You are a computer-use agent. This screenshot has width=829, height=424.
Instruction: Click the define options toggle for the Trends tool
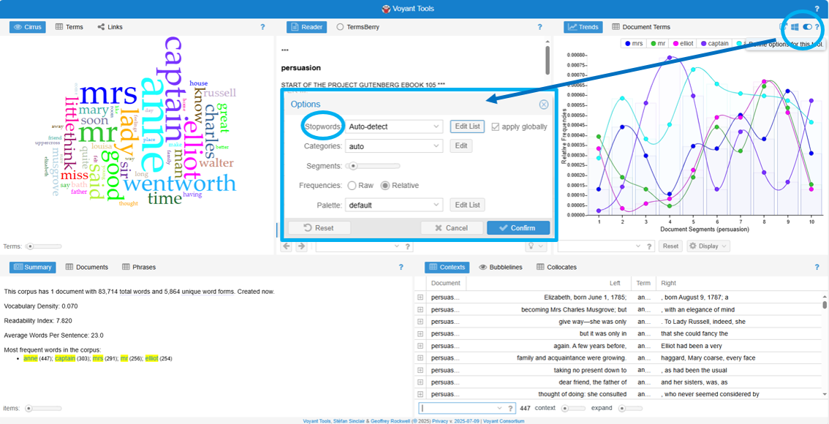(x=807, y=27)
